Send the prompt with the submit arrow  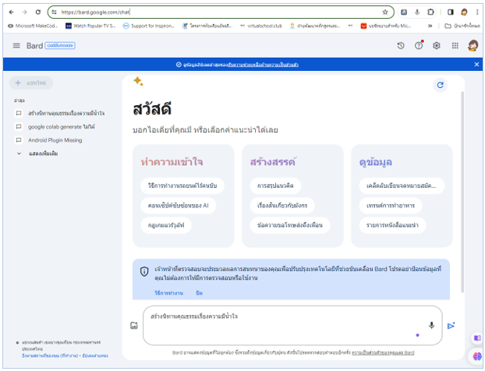pyautogui.click(x=451, y=326)
